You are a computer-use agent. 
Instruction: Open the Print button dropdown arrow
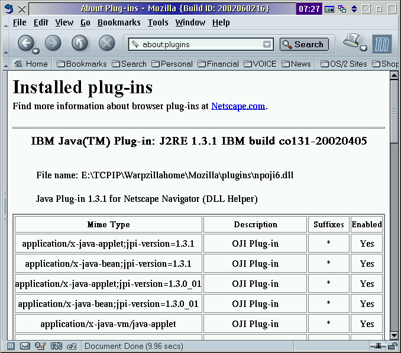[363, 48]
